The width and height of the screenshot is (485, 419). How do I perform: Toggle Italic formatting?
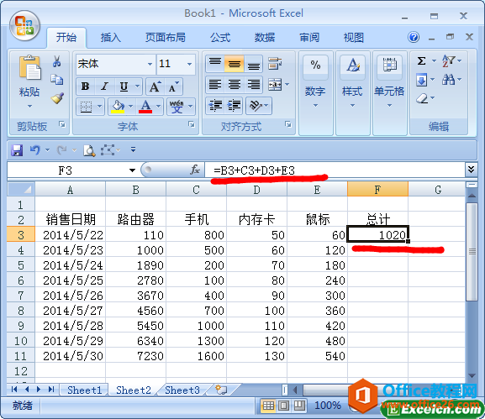click(104, 86)
